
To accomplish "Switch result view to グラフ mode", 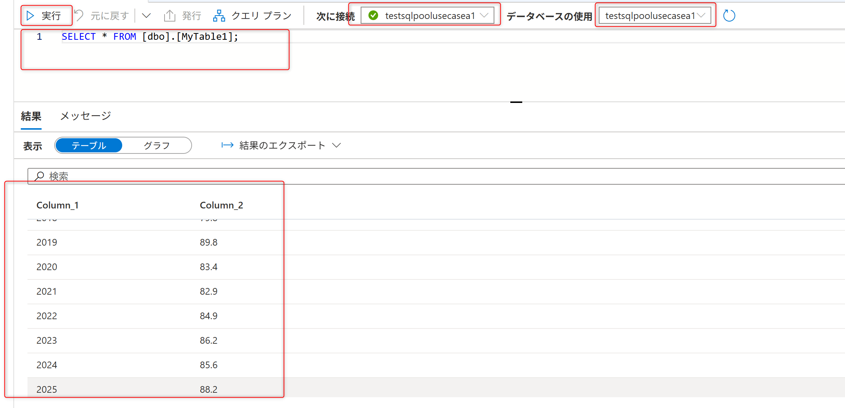I will 157,145.
